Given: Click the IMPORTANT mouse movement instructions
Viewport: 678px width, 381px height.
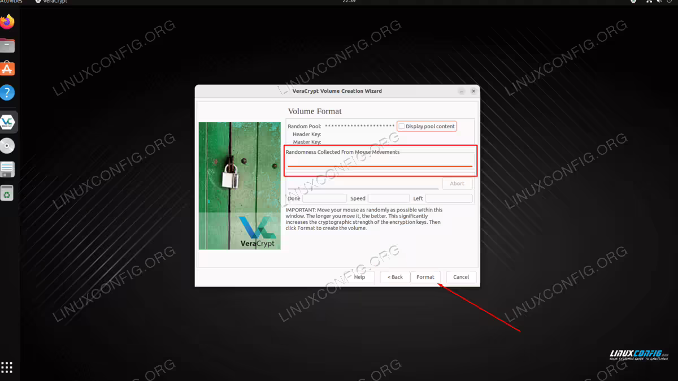Looking at the screenshot, I should tap(364, 219).
